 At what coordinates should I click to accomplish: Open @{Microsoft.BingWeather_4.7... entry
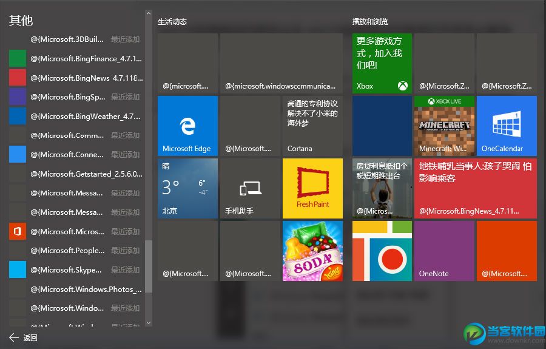tap(75, 116)
